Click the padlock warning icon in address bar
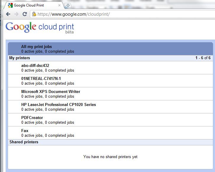The width and height of the screenshot is (215, 172). (x=34, y=14)
